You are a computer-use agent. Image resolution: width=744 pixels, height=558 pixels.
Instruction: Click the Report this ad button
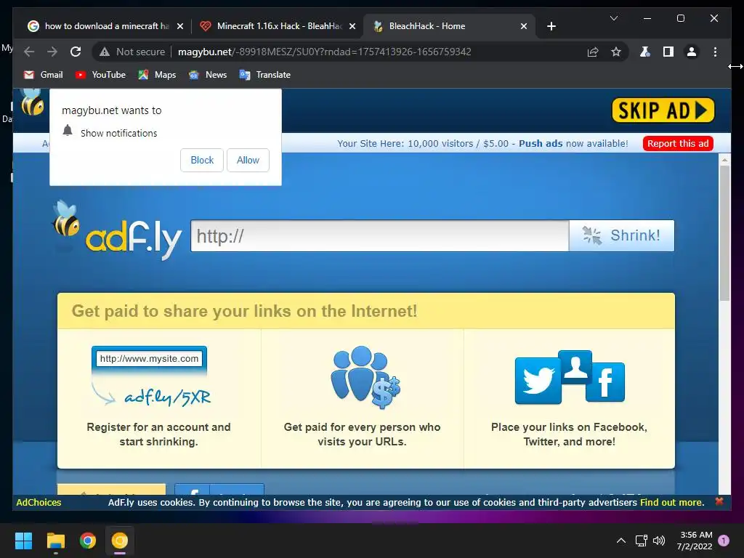[678, 143]
